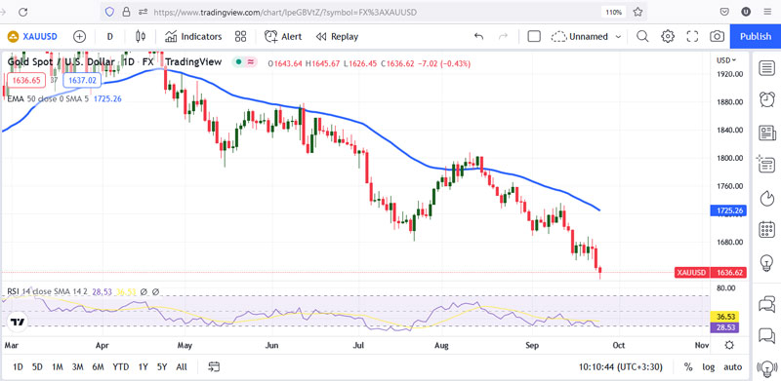This screenshot has height=381, width=781.
Task: Click the Publish button
Action: [755, 36]
